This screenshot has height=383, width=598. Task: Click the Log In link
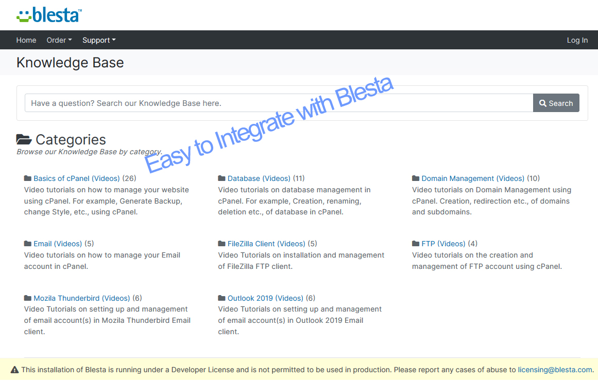(x=577, y=40)
